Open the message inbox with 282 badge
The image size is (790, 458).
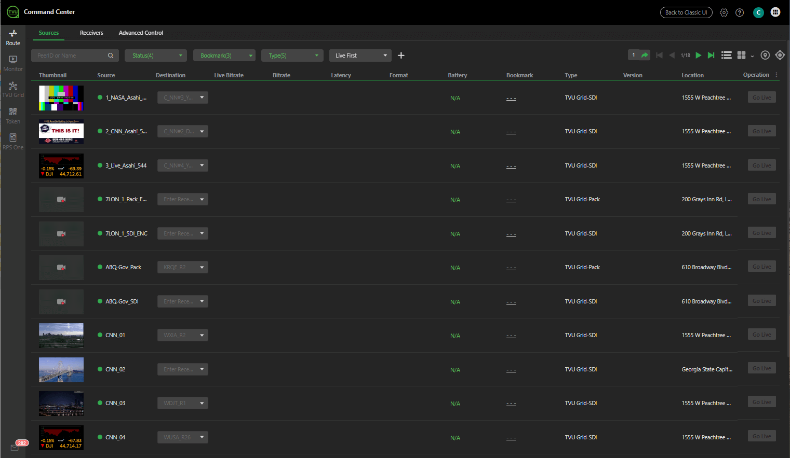16,447
